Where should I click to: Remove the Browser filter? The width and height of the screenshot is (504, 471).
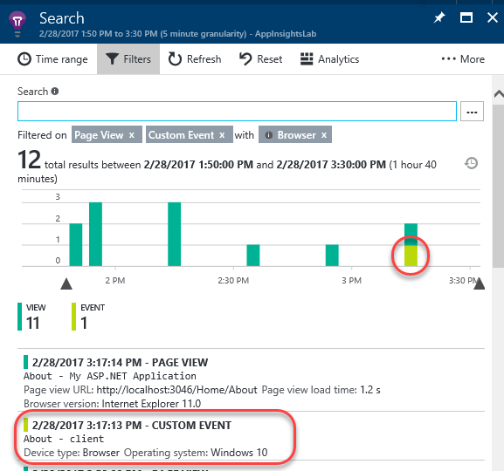coord(324,135)
